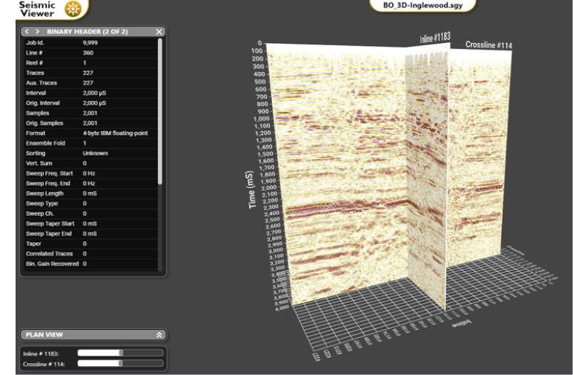Select the Sorting row showing Unknown
This screenshot has width=573, height=375.
pos(89,153)
